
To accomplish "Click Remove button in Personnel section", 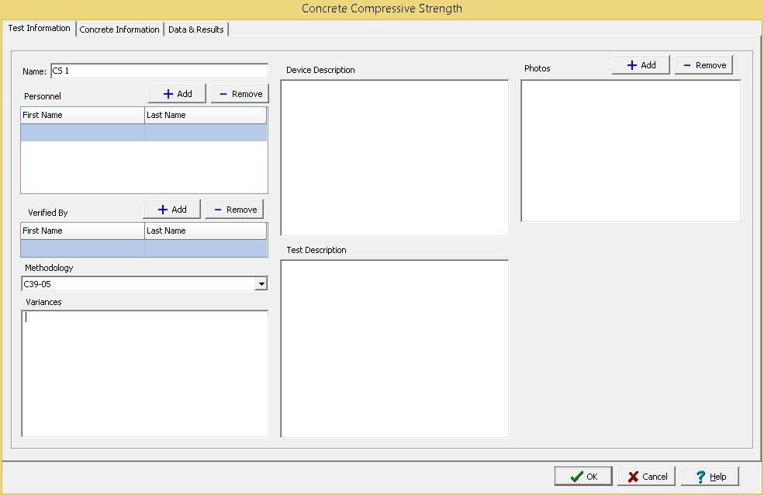I will click(240, 94).
